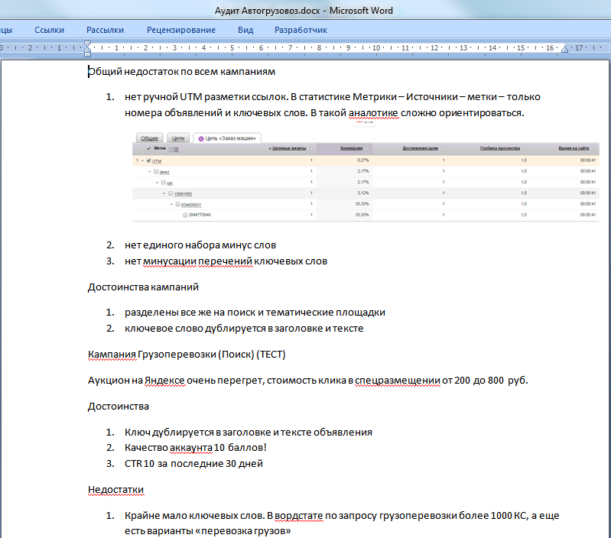The height and width of the screenshot is (538, 611).
Task: Collapse the UTM tree row
Action: point(143,160)
